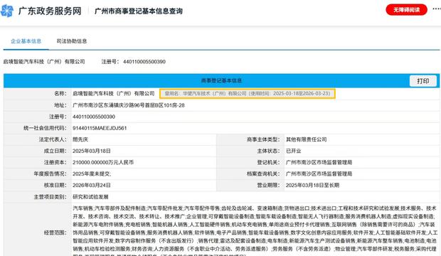
Task: Switch to the 企业基本信息 tab
Action: (x=26, y=41)
